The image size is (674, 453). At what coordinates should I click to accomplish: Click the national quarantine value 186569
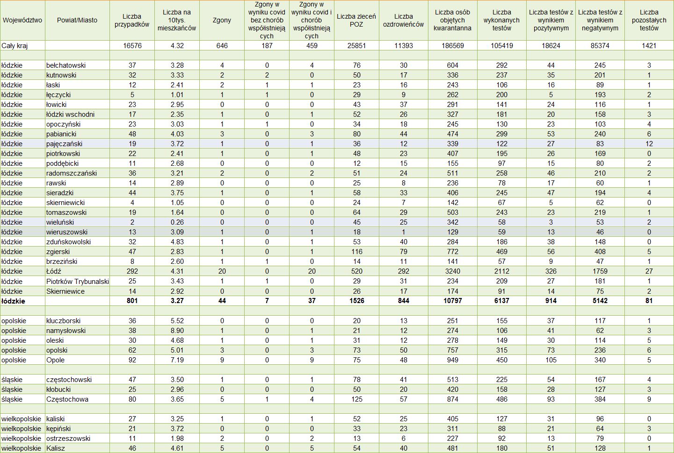tap(452, 46)
